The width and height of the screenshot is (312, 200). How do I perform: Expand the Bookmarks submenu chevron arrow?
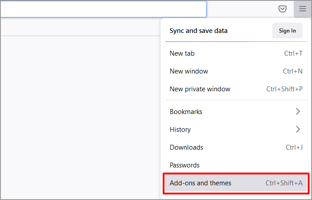[298, 111]
